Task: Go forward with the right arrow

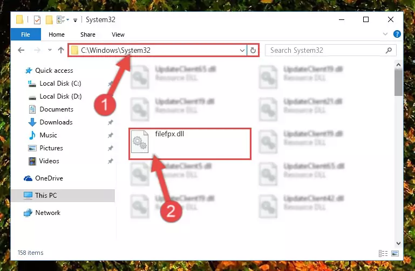Action: tap(37, 50)
